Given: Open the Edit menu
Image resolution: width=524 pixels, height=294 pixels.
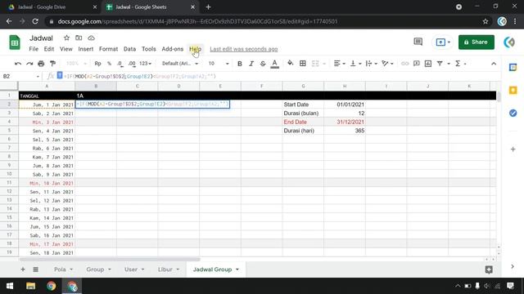Looking at the screenshot, I should (x=49, y=49).
